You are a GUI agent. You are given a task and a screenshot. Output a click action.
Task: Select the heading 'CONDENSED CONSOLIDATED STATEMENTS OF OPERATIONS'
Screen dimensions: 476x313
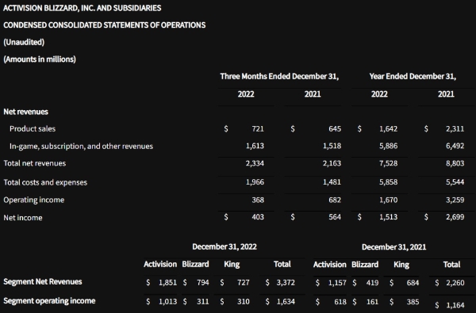105,25
